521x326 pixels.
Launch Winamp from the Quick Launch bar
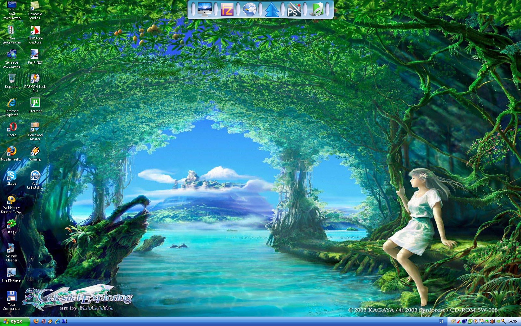[50, 321]
